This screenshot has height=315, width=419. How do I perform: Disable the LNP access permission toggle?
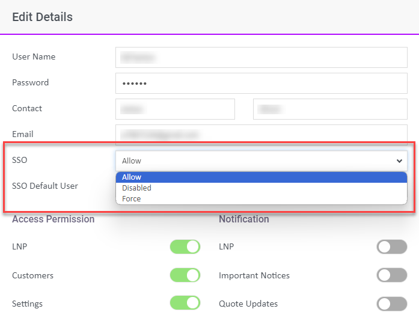click(185, 247)
